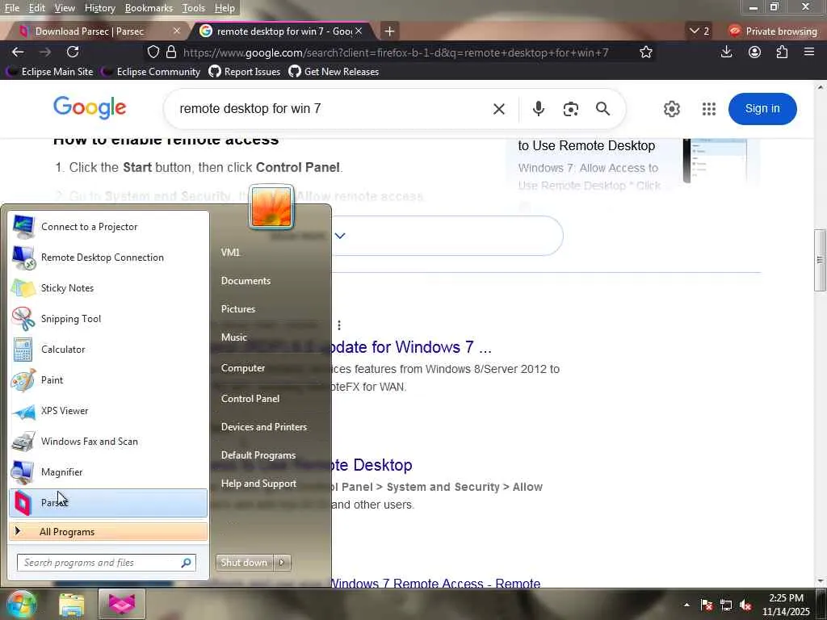Click the padlock site information icon
827x620 pixels.
[x=171, y=52]
